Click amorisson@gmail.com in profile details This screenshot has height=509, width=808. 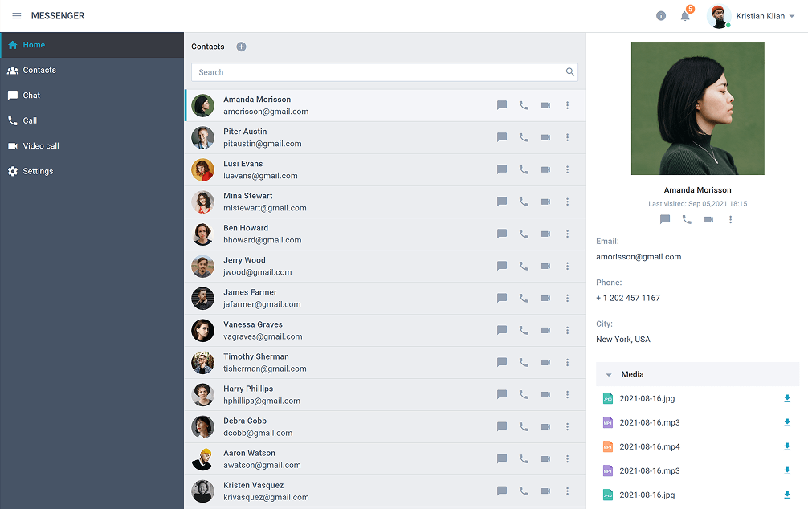point(639,257)
